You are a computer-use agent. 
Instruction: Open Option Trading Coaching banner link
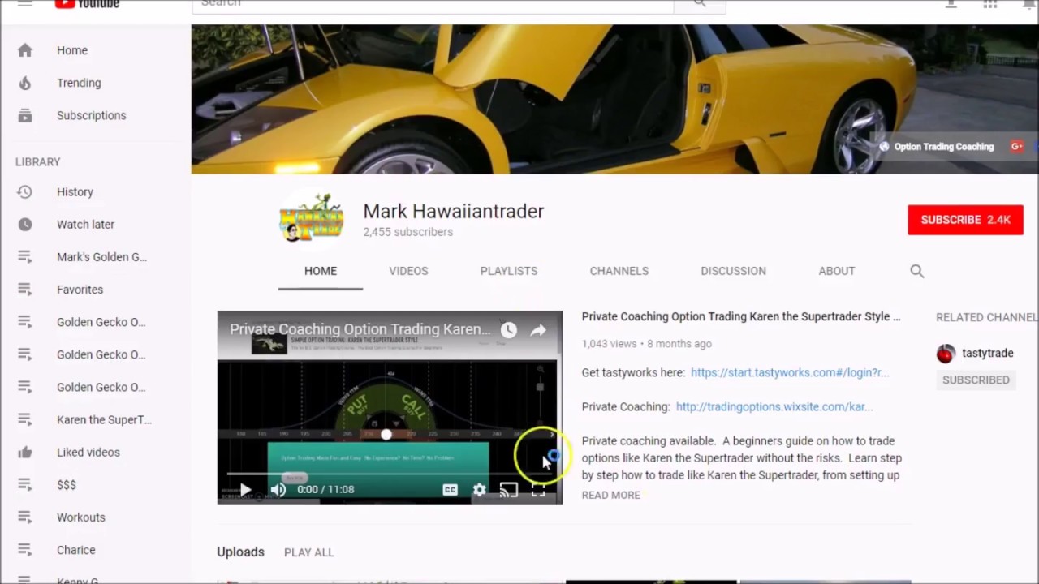[x=937, y=147]
